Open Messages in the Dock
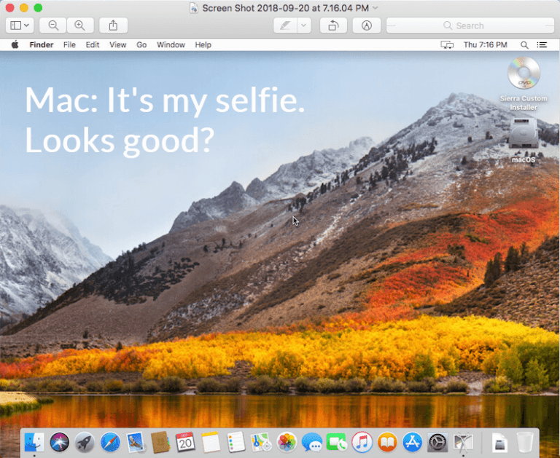The width and height of the screenshot is (560, 458). tap(312, 442)
